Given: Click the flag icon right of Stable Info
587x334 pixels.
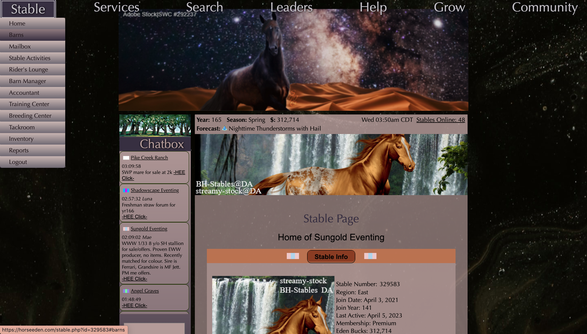Looking at the screenshot, I should pos(369,256).
